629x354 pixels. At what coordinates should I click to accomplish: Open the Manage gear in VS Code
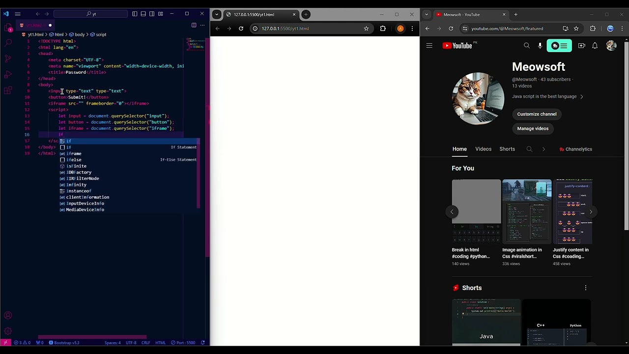click(x=8, y=331)
